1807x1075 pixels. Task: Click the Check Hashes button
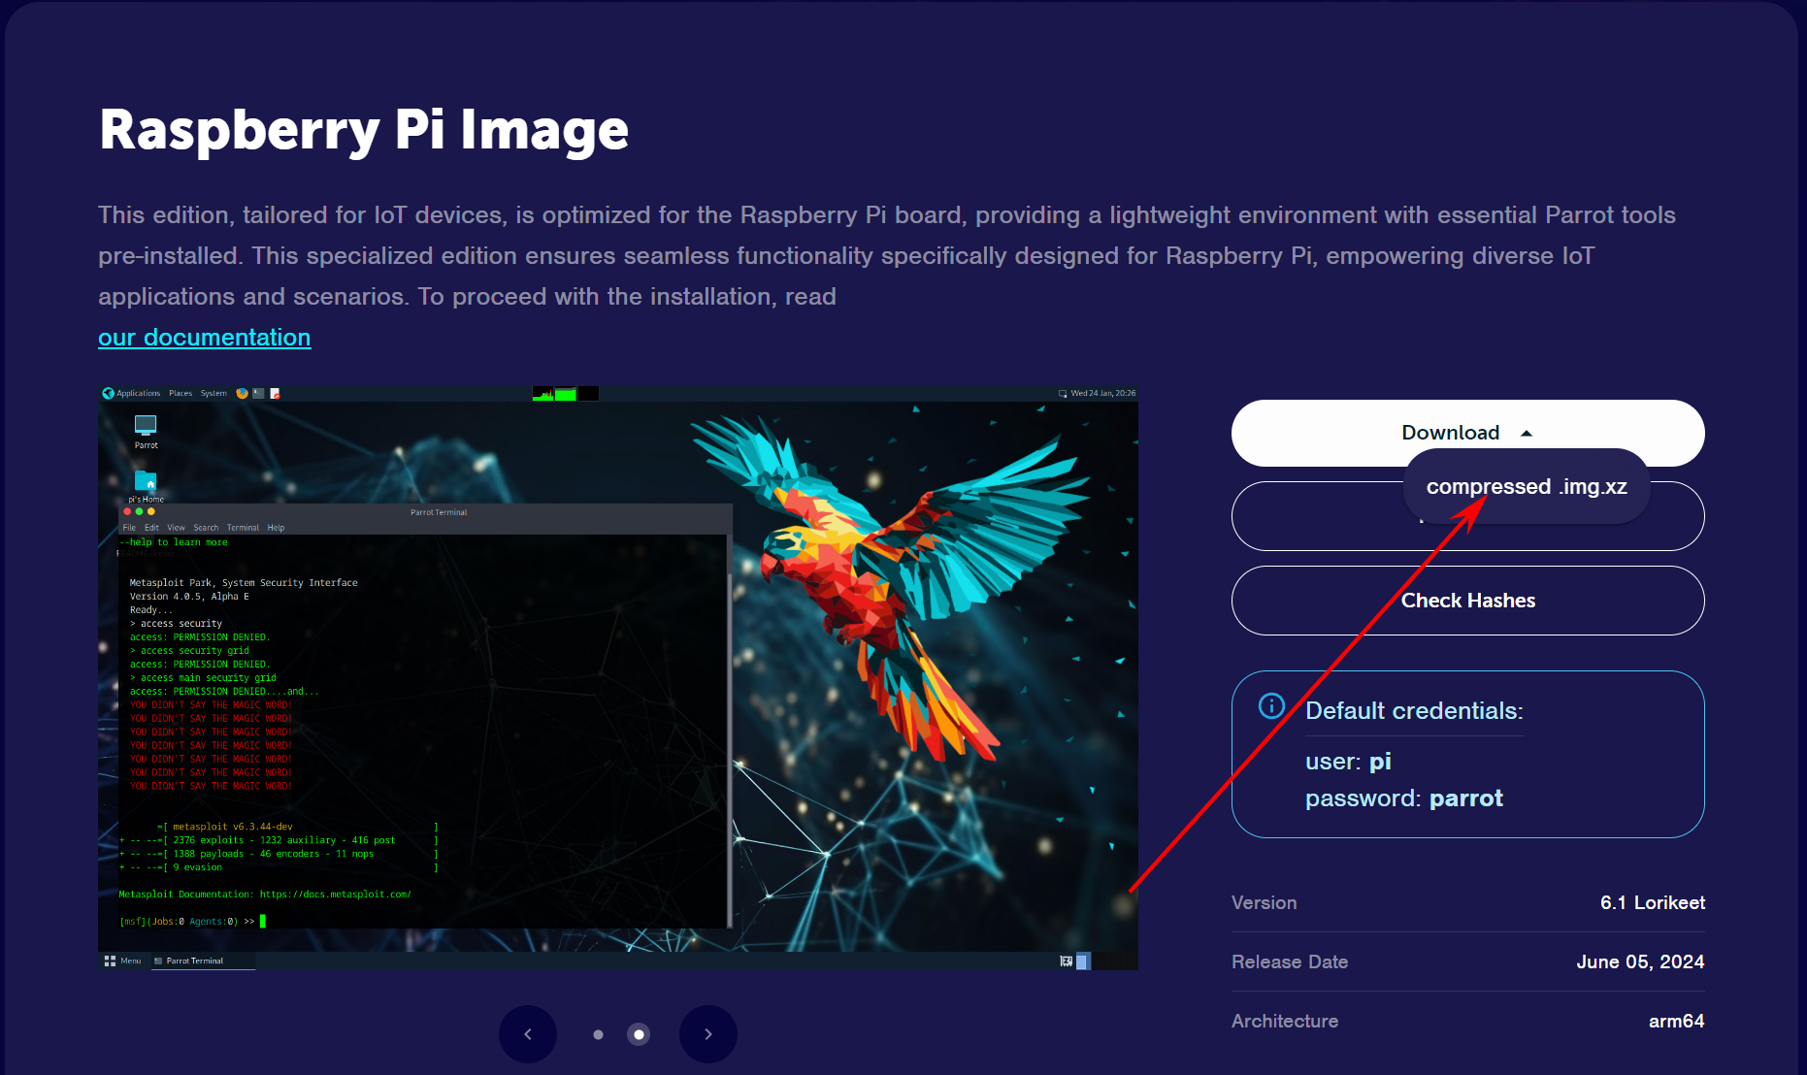point(1467,601)
